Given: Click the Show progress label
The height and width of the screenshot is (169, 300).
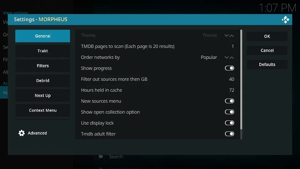Looking at the screenshot, I should click(96, 68).
